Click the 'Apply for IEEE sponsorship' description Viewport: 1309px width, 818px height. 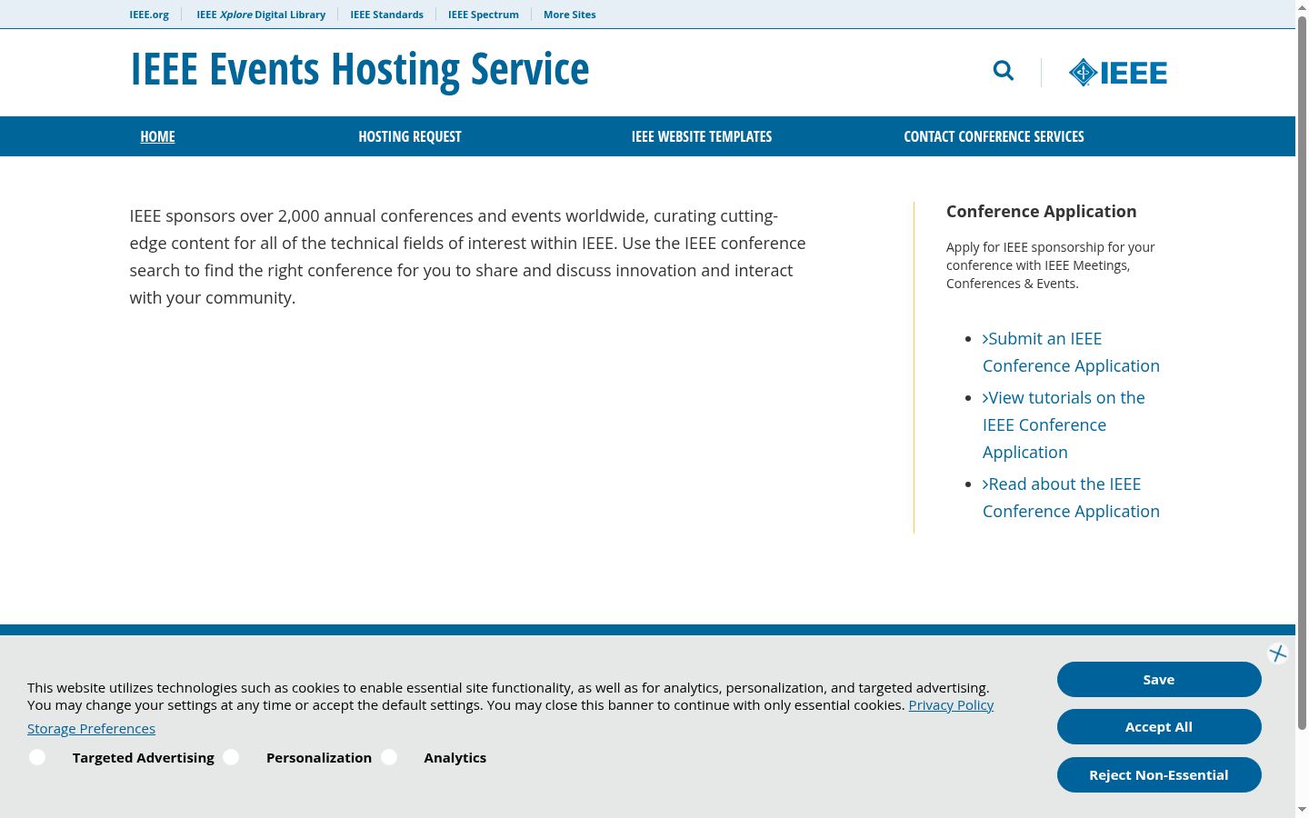[x=1051, y=265]
